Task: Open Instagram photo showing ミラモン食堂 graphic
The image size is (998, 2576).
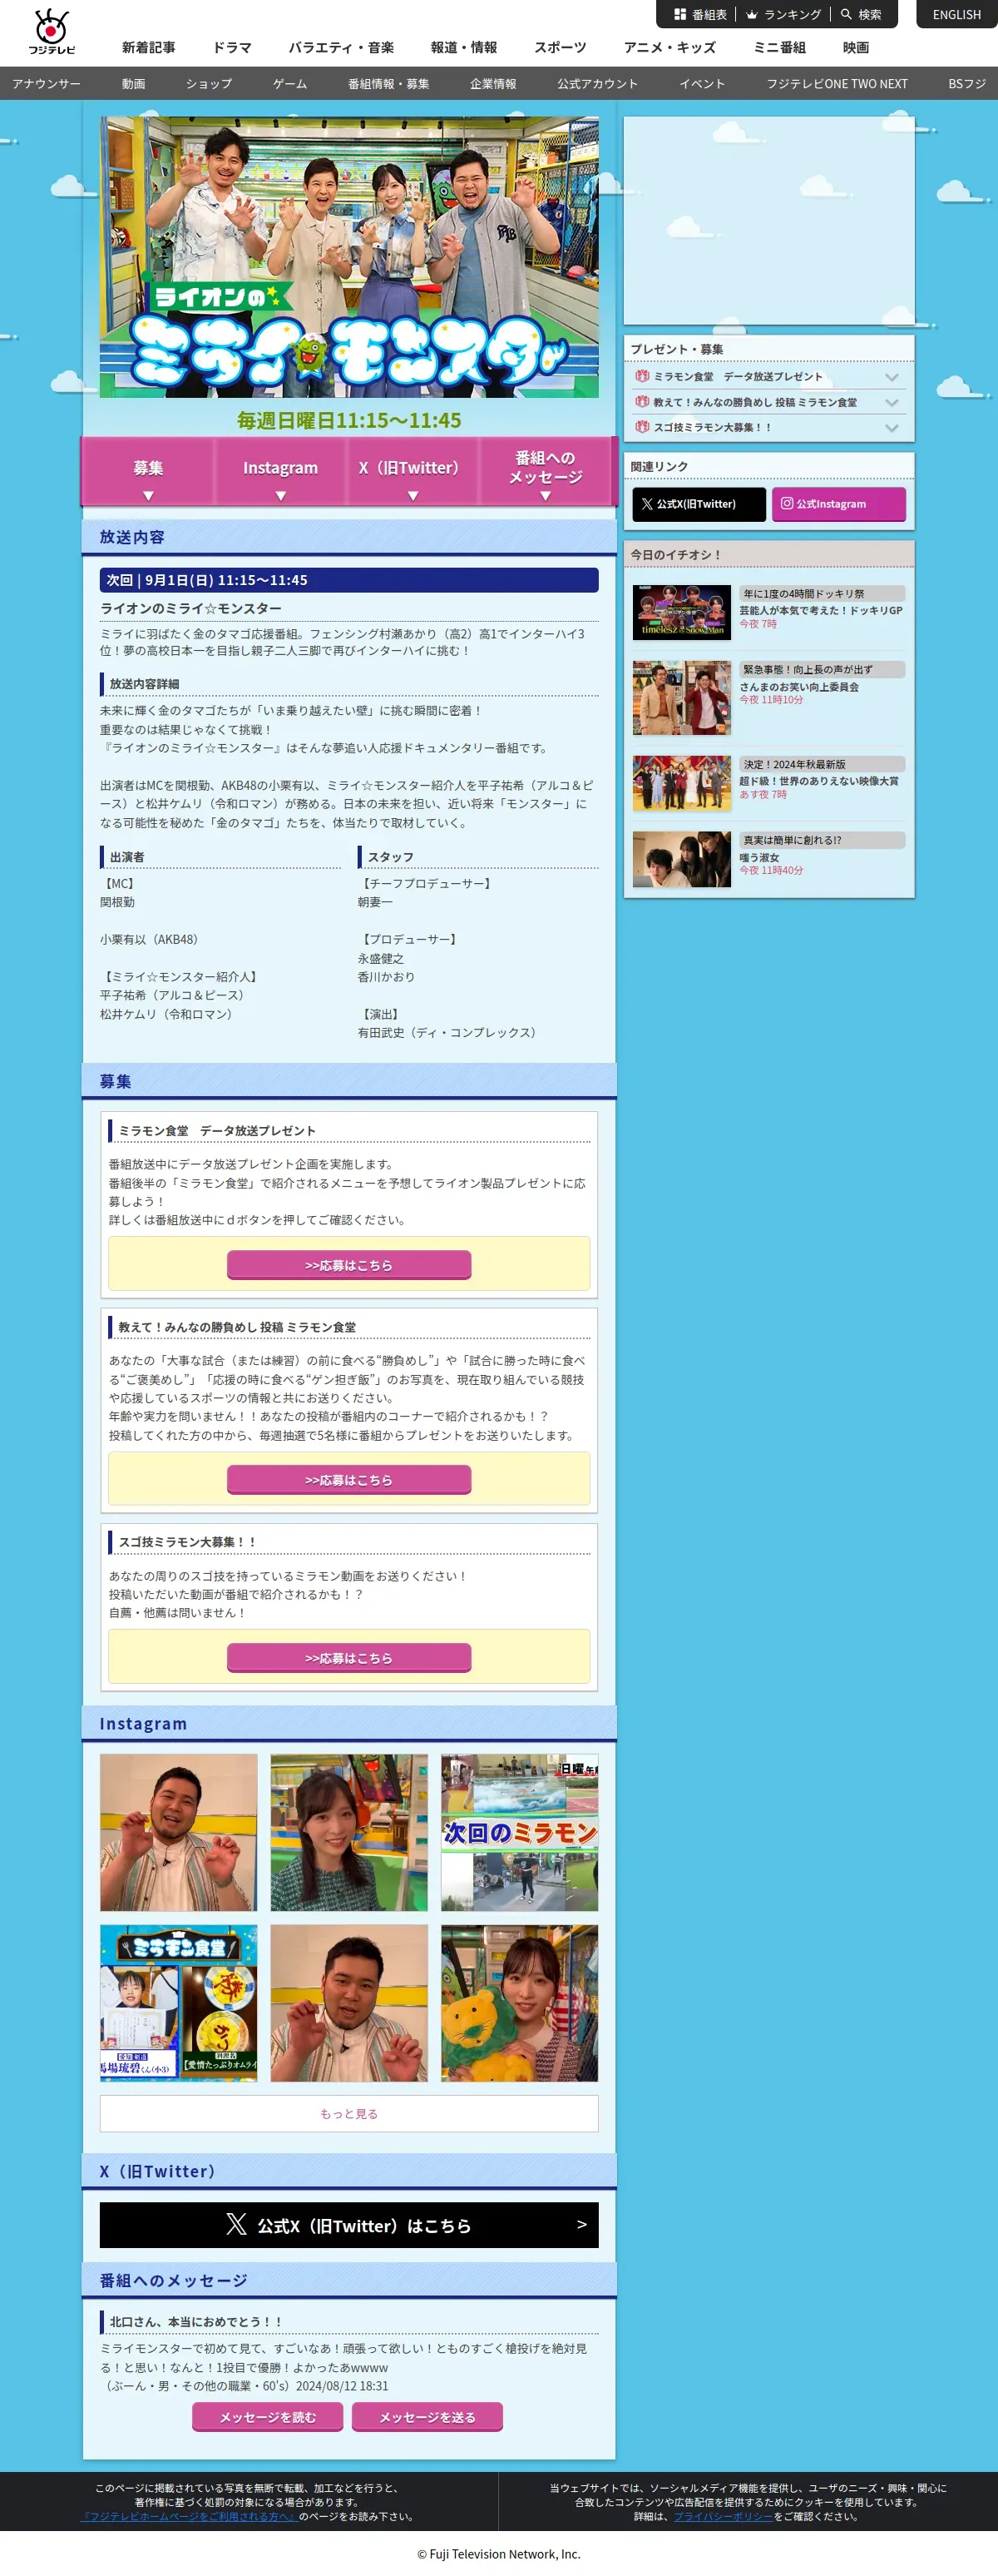Action: tap(179, 2003)
